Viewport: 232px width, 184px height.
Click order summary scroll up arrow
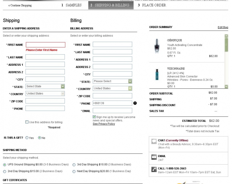coord(226,36)
